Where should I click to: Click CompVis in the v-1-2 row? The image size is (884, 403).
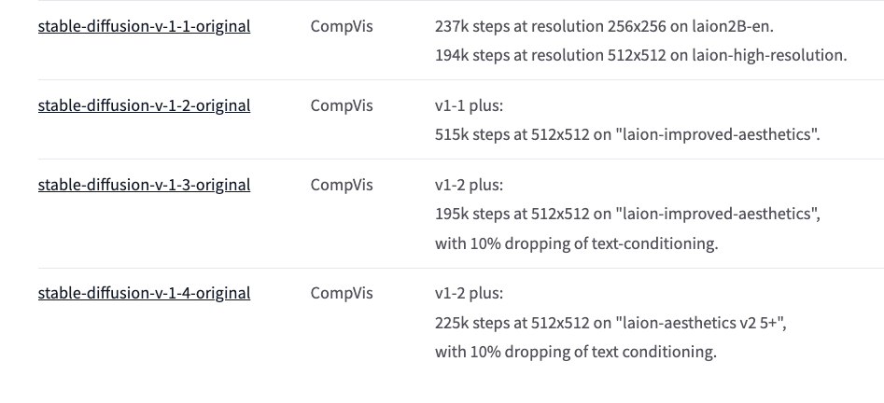click(342, 105)
